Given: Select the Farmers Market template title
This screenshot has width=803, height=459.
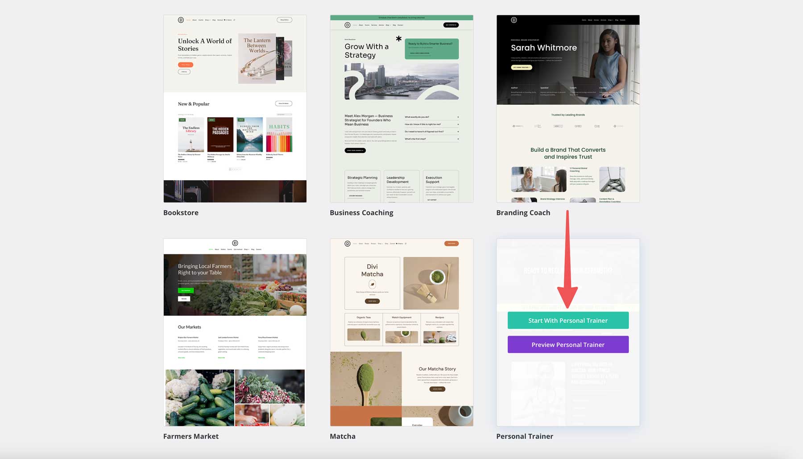Looking at the screenshot, I should coord(191,436).
